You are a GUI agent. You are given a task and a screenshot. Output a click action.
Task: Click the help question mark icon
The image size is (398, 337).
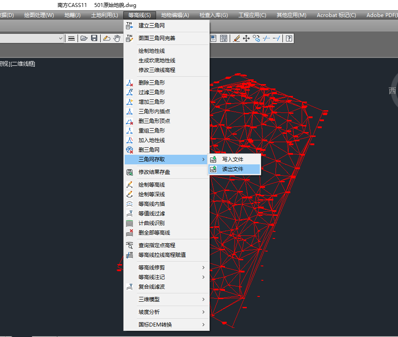pyautogui.click(x=288, y=38)
